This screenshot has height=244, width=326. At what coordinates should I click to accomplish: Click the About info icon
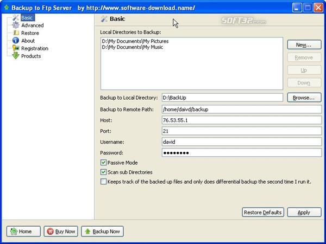point(16,41)
